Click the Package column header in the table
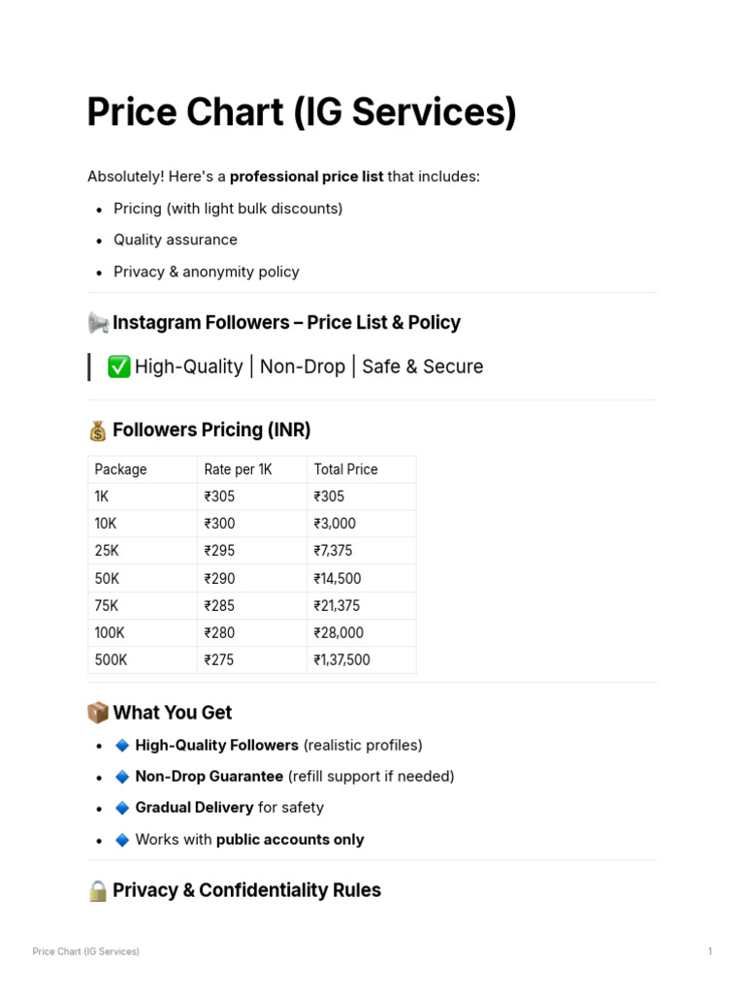 pos(121,469)
